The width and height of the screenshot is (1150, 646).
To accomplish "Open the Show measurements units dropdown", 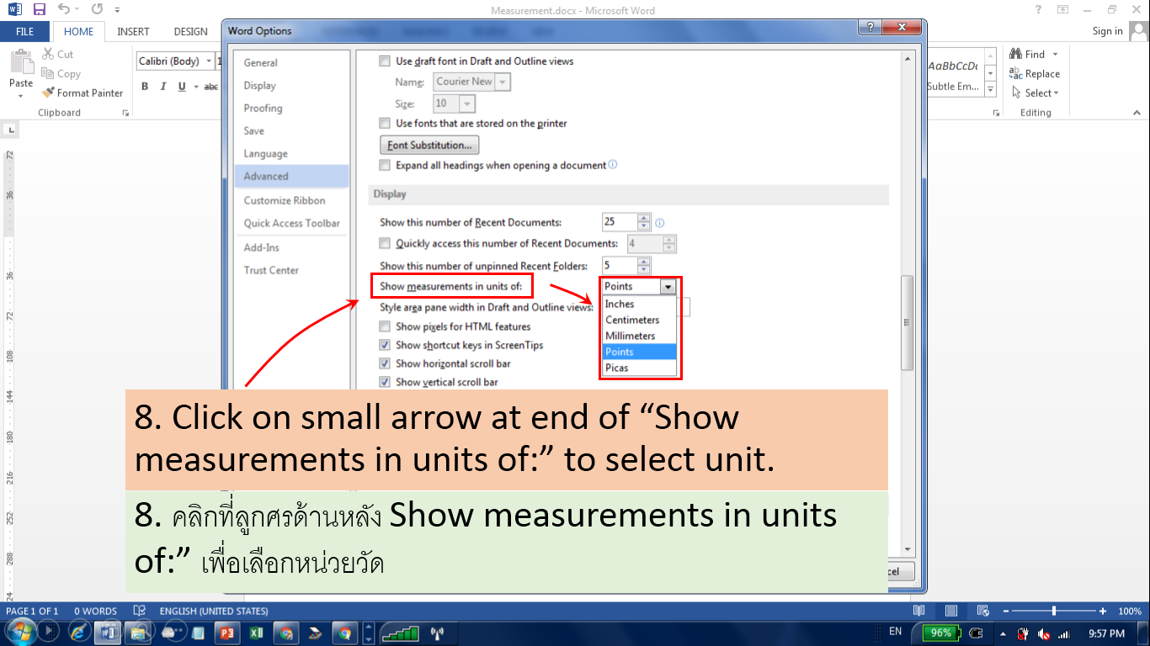I will click(669, 286).
